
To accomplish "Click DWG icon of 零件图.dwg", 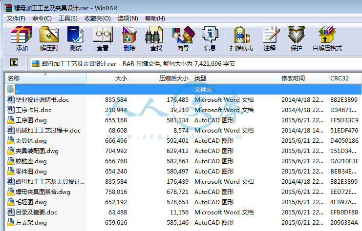I will point(11,171).
